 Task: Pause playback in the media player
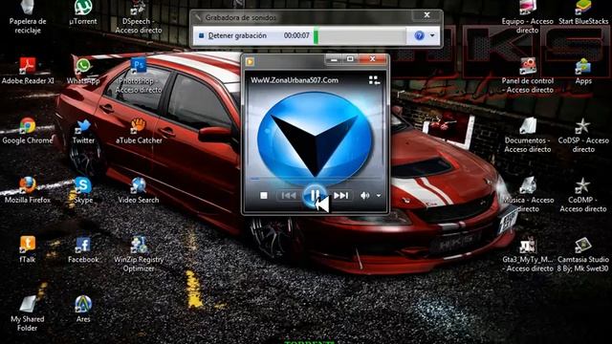click(x=315, y=195)
